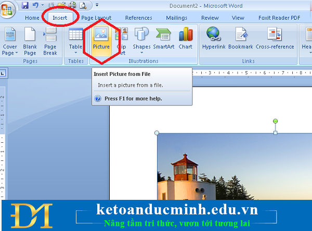Image resolution: width=312 pixels, height=231 pixels.
Task: Insert a Page Break
Action: point(50,42)
